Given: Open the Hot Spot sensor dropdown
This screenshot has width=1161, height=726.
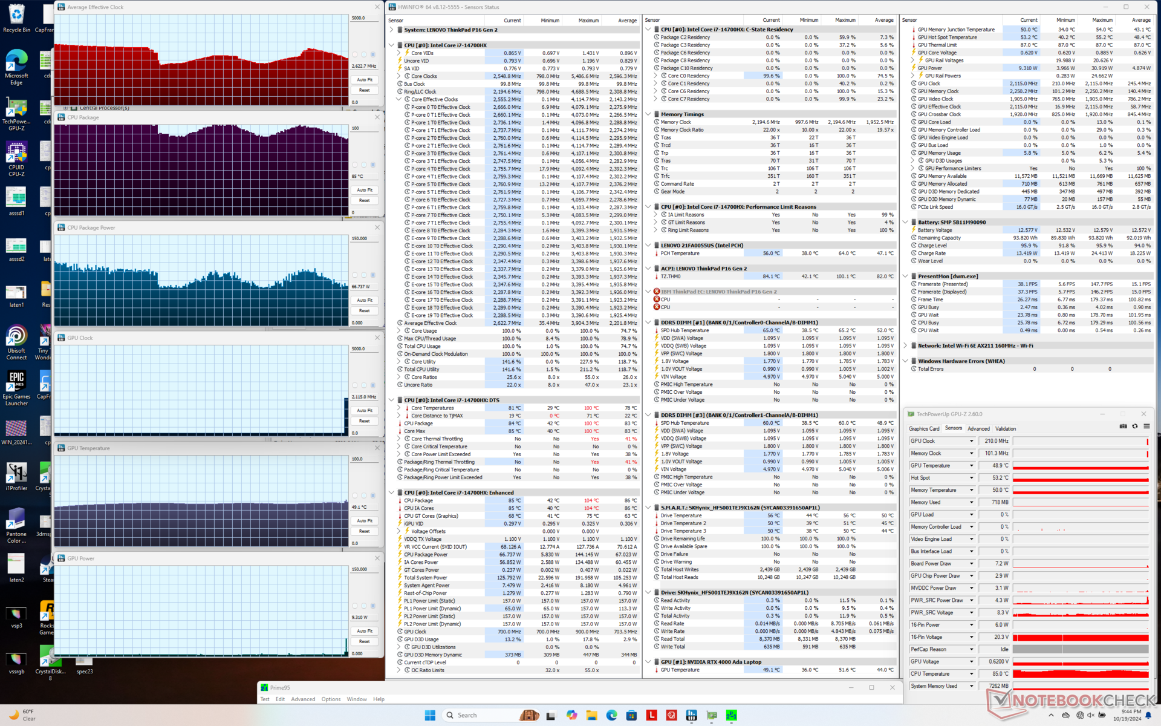Looking at the screenshot, I should 972,478.
